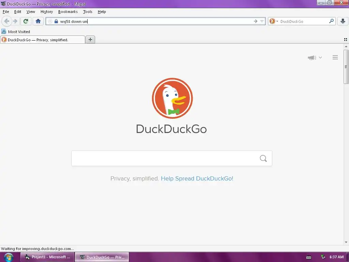Switch to Project1 - Microsoft taskbar item
Screen dimensions: 349x262
(47, 257)
